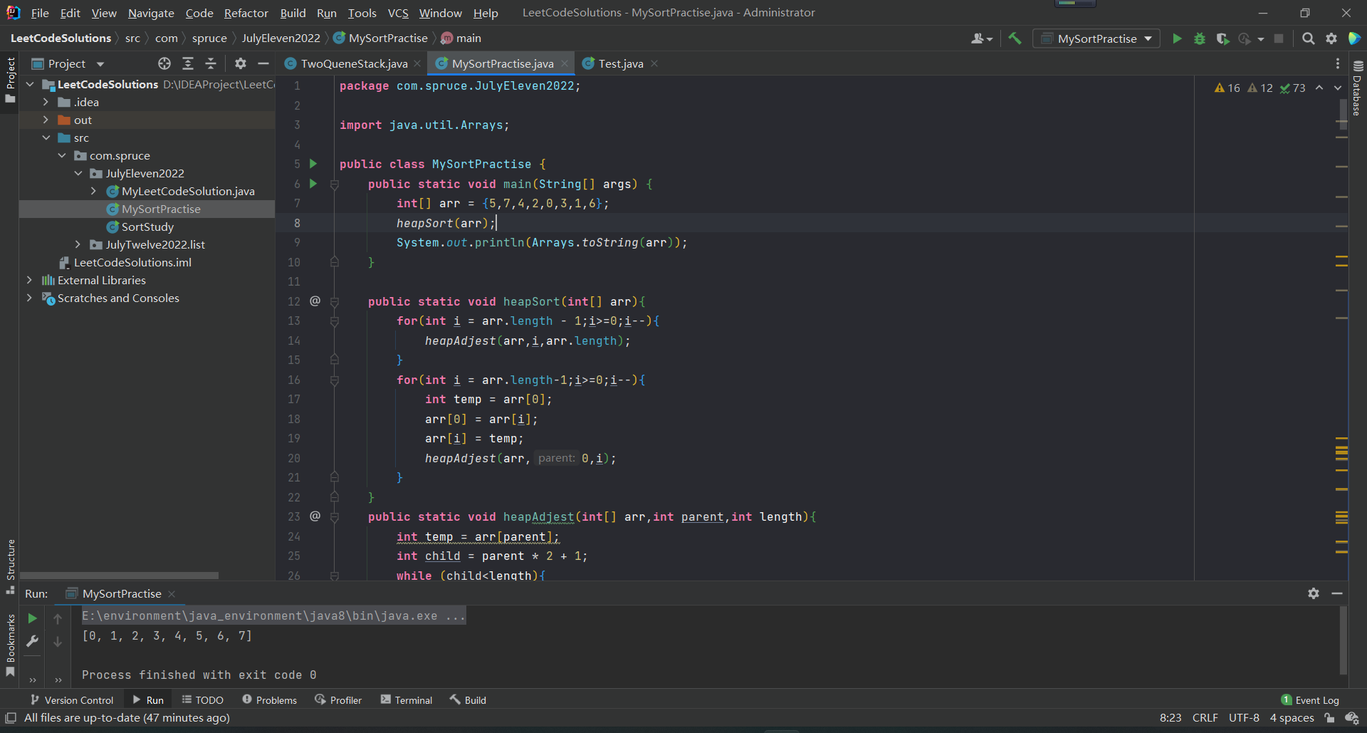The image size is (1367, 733).
Task: Open TODO tool window
Action: pyautogui.click(x=203, y=700)
